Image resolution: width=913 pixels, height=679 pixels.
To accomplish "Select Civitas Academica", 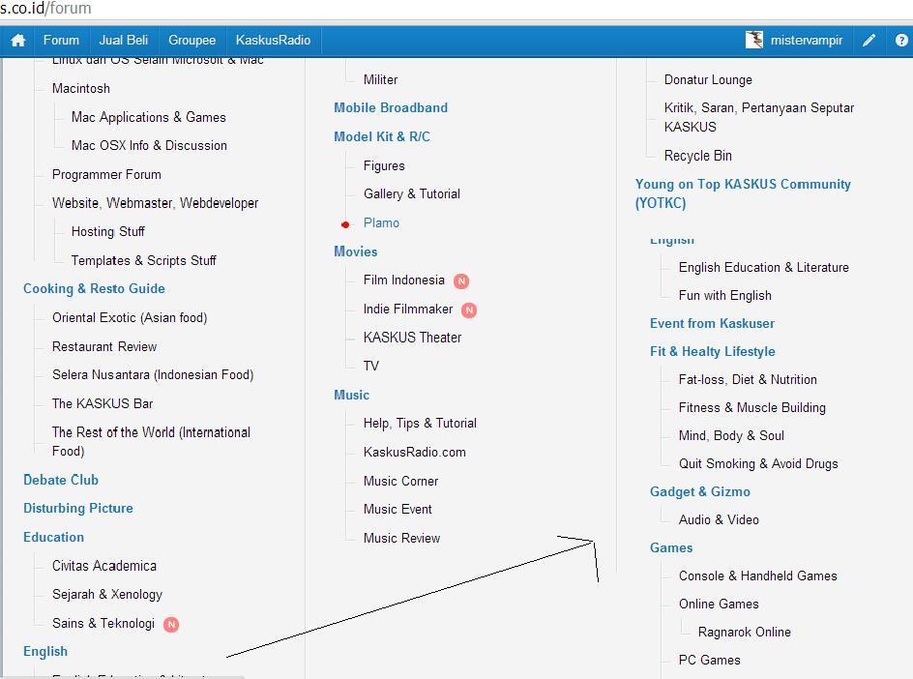I will pyautogui.click(x=104, y=566).
